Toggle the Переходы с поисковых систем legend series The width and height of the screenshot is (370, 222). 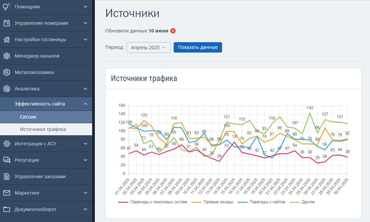(153, 202)
